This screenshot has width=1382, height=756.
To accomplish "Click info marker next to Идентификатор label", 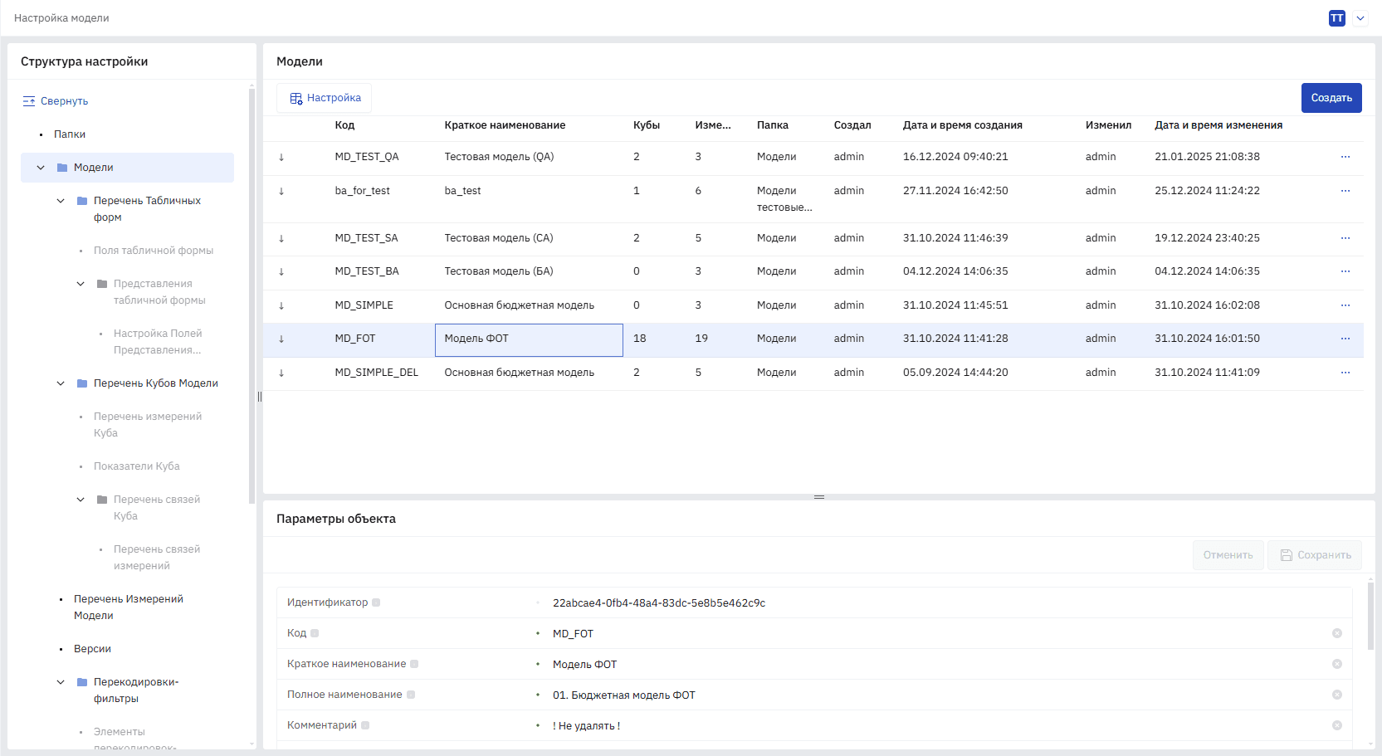I will (x=376, y=602).
